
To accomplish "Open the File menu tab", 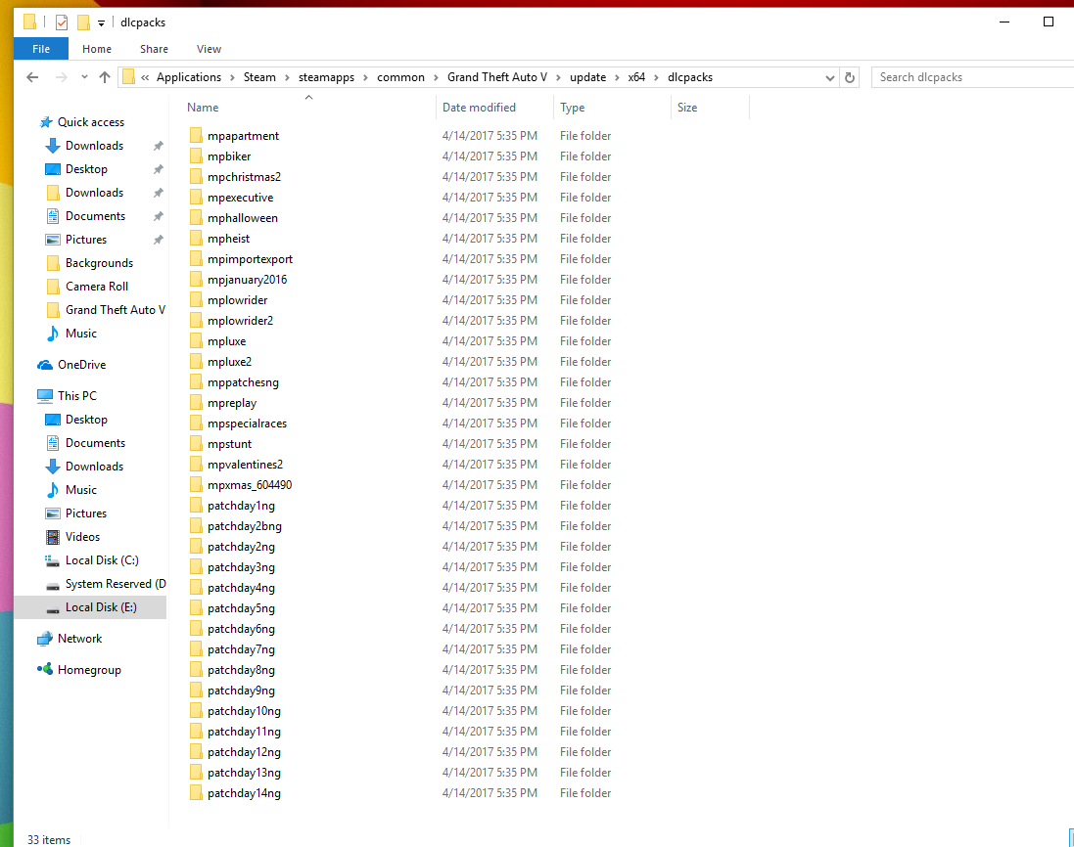I will coord(41,49).
